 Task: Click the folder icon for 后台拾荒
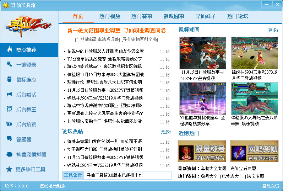[9, 124]
